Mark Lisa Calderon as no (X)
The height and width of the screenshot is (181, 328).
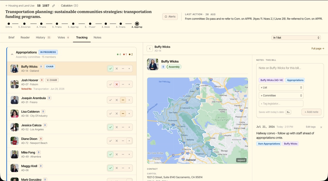coord(117,114)
